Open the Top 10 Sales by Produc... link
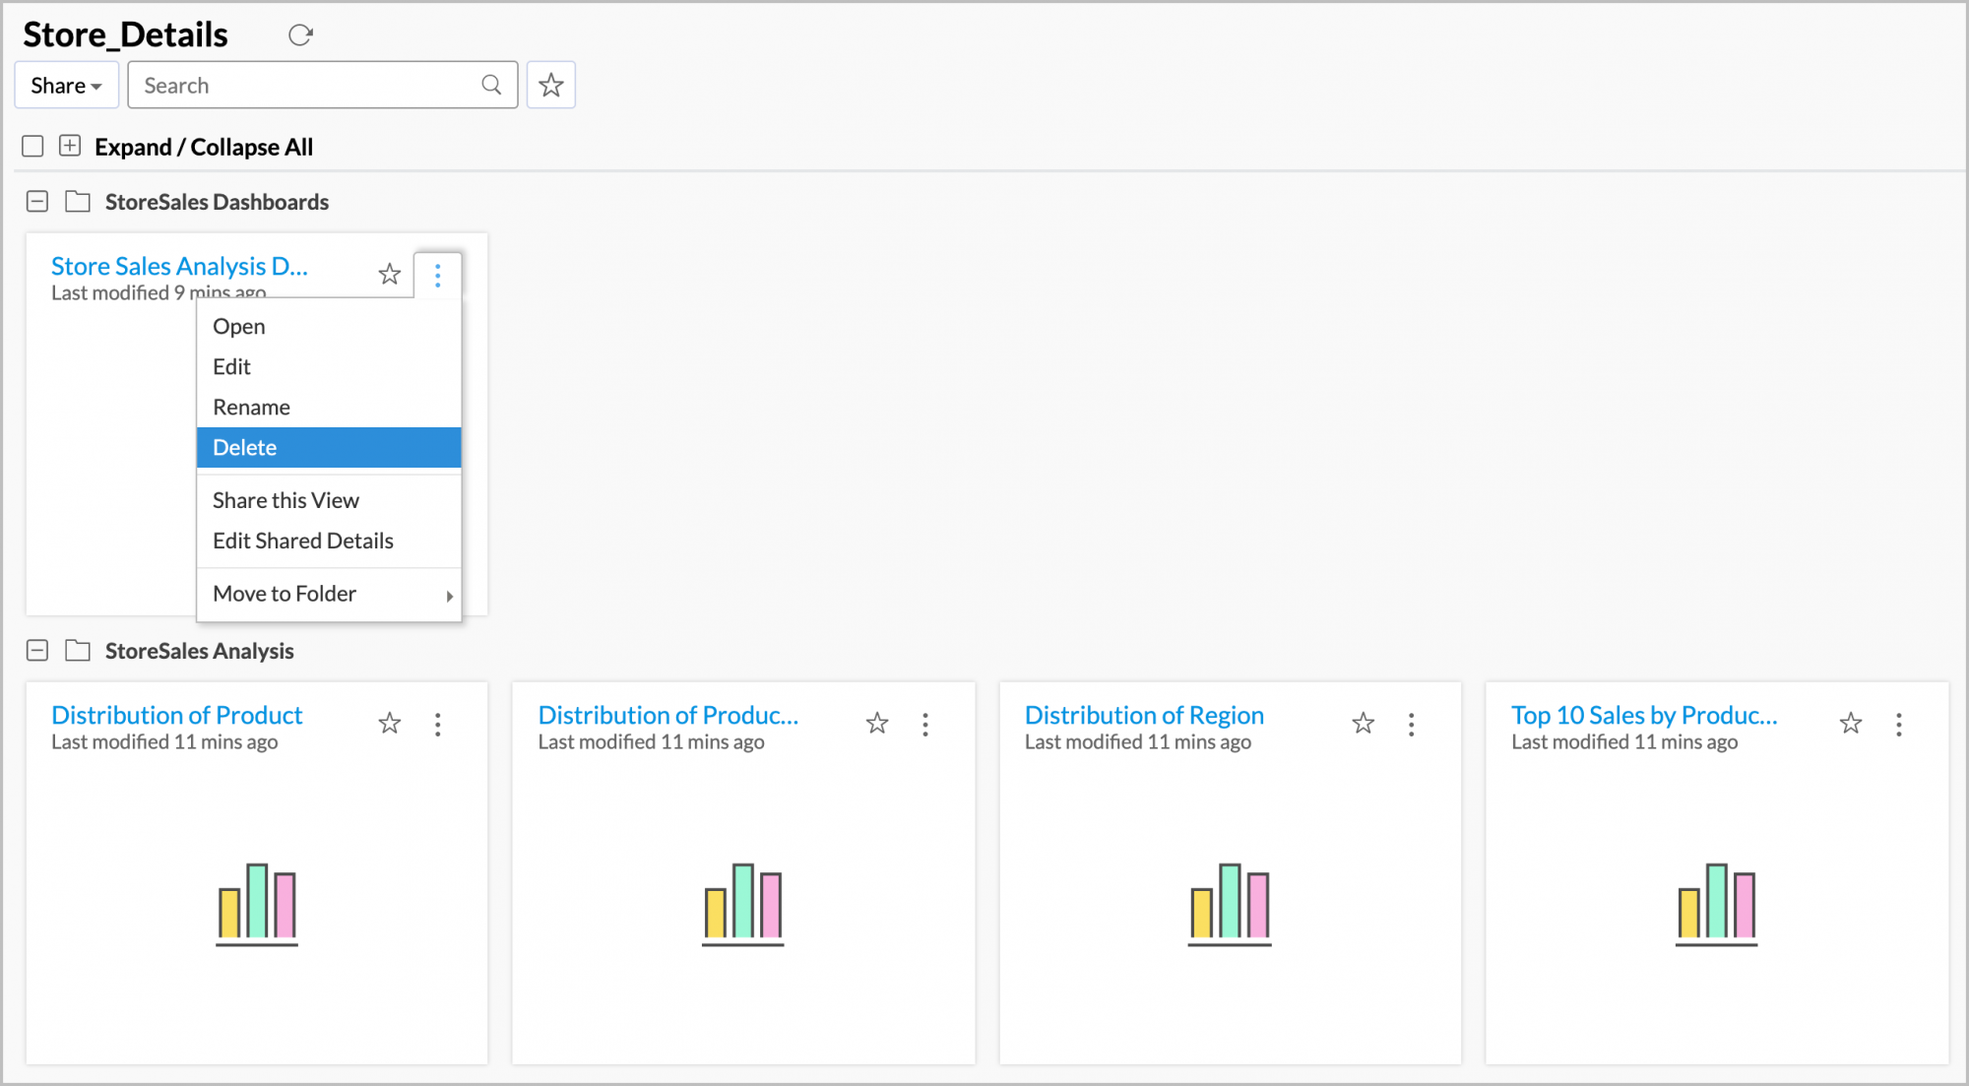The height and width of the screenshot is (1086, 1969). pos(1644,715)
